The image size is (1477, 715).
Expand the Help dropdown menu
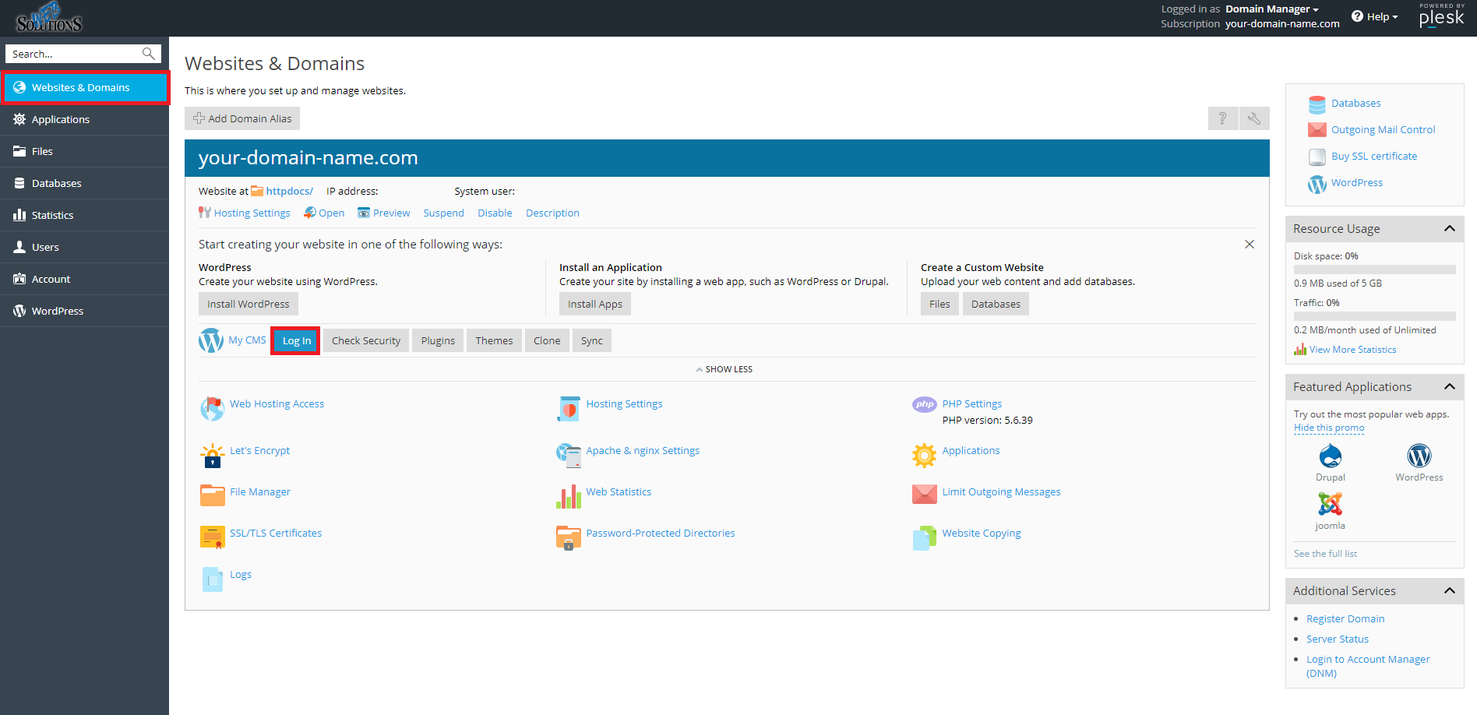1375,16
